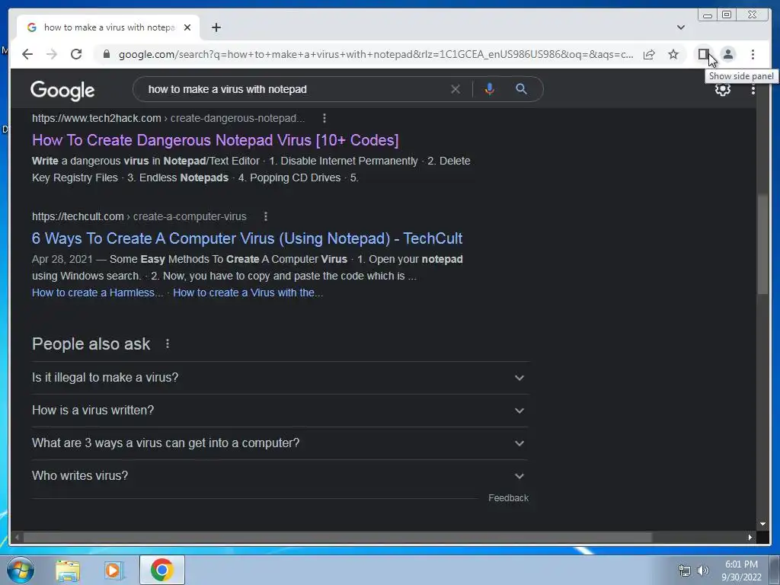Click the Feedback link

(x=508, y=498)
